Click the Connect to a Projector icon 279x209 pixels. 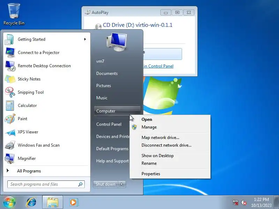(10, 53)
